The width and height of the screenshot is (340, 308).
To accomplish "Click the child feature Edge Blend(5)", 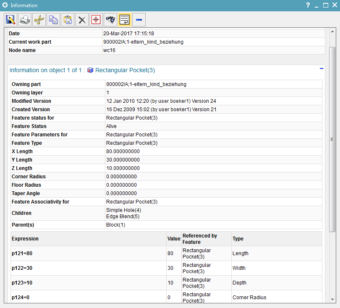I will 123,217.
